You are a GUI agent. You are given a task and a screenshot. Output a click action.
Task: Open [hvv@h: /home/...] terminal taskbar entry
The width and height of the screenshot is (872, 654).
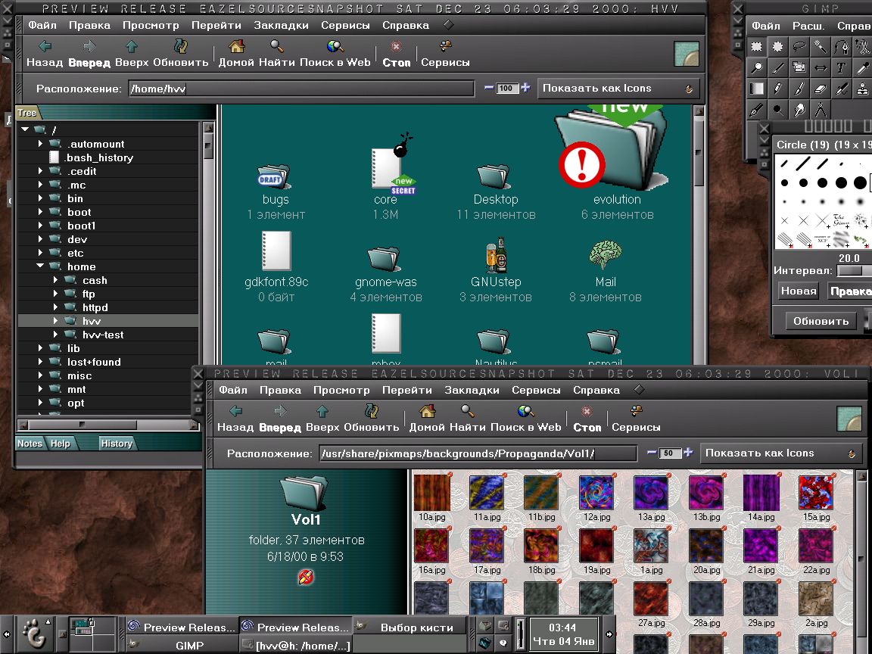[x=296, y=645]
